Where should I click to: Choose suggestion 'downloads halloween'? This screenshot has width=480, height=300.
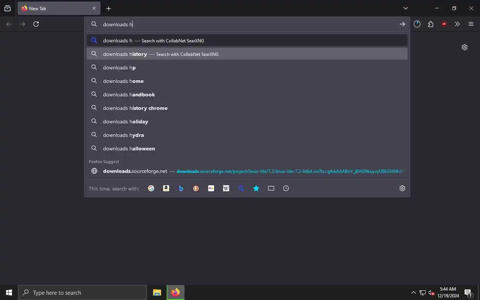click(x=247, y=148)
